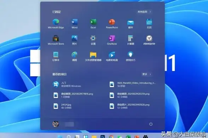Open Get Started (入门) welcome item
Screen dimensions: 208x138
click(67, 84)
